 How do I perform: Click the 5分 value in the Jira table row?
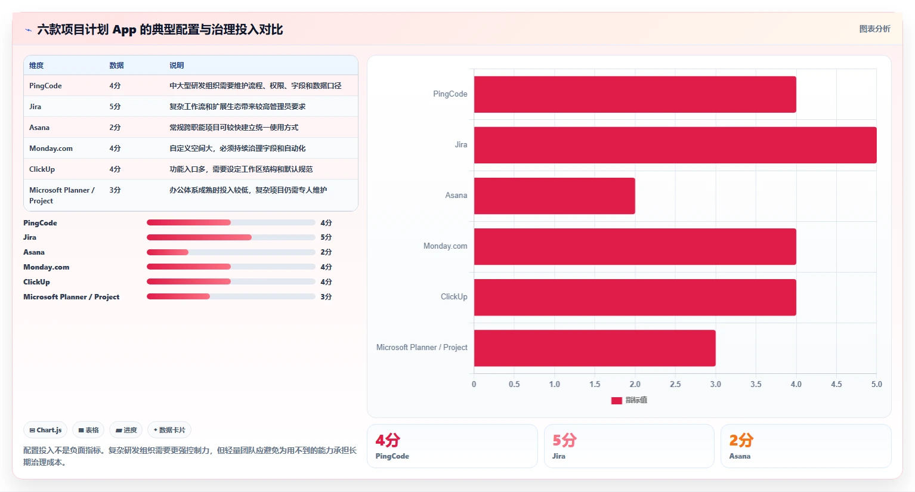point(115,107)
